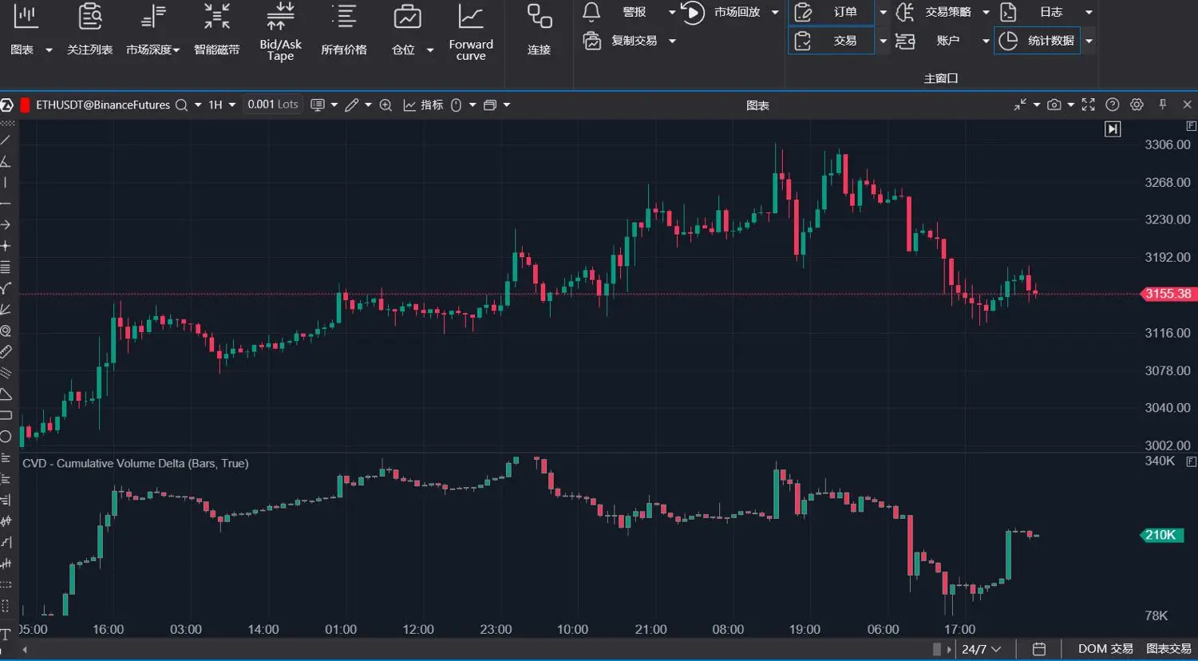
Task: Switch to the DOM 交易 tab
Action: click(1105, 649)
